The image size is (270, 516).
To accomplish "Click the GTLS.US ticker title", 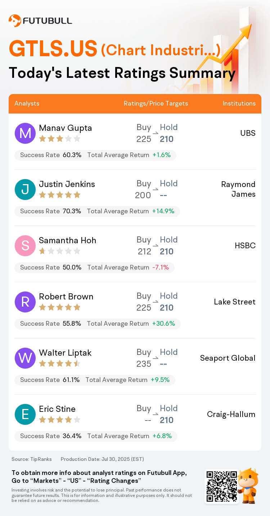I will (53, 49).
